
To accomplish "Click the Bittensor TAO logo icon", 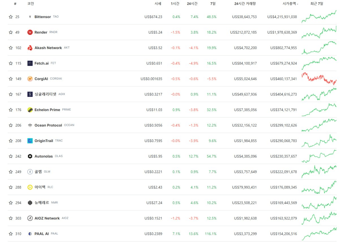I will tap(30, 17).
